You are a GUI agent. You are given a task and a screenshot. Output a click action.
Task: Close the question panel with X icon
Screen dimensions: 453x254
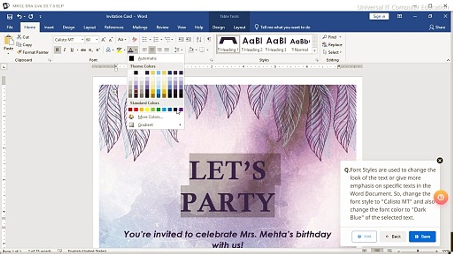(440, 161)
